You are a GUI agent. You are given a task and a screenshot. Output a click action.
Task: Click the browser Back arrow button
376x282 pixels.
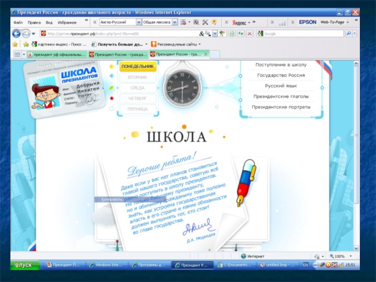[16, 34]
